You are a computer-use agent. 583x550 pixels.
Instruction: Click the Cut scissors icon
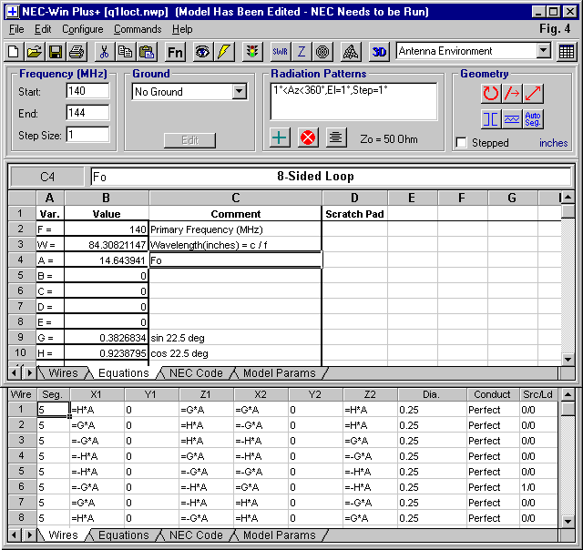[x=103, y=52]
